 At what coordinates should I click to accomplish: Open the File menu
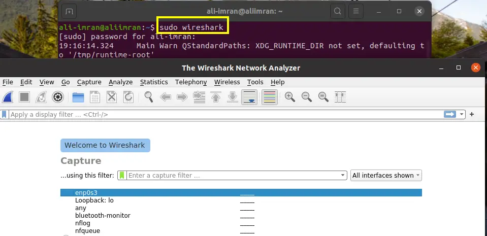click(x=8, y=82)
